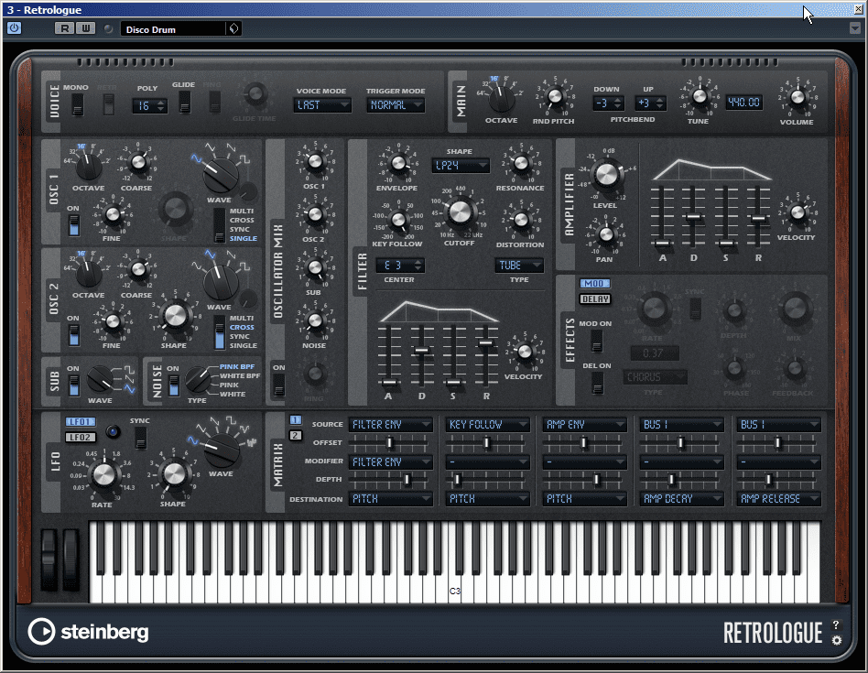The width and height of the screenshot is (868, 673).
Task: Toggle the Ring modulation On switch
Action: click(x=279, y=385)
